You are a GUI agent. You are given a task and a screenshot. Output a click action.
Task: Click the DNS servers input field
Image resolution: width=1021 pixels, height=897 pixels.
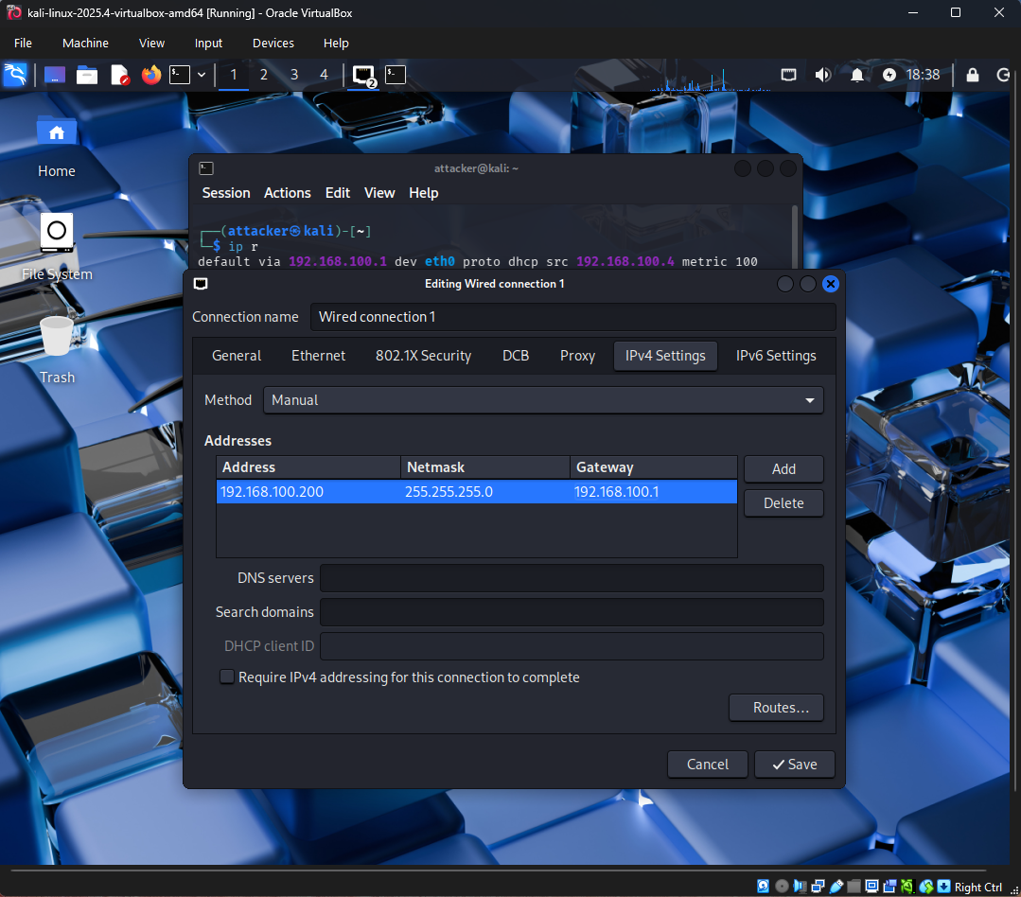(x=572, y=577)
